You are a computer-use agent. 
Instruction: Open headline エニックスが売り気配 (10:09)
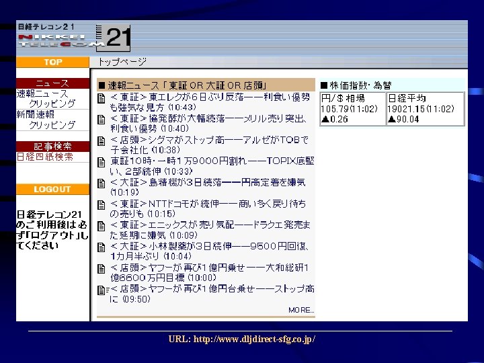coord(210,230)
